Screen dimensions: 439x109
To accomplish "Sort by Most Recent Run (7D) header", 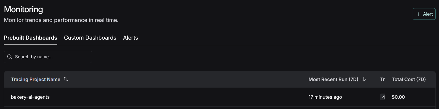I will point(333,79).
